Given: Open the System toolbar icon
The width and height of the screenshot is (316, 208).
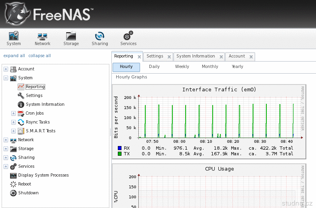Looking at the screenshot, I should pyautogui.click(x=14, y=37).
